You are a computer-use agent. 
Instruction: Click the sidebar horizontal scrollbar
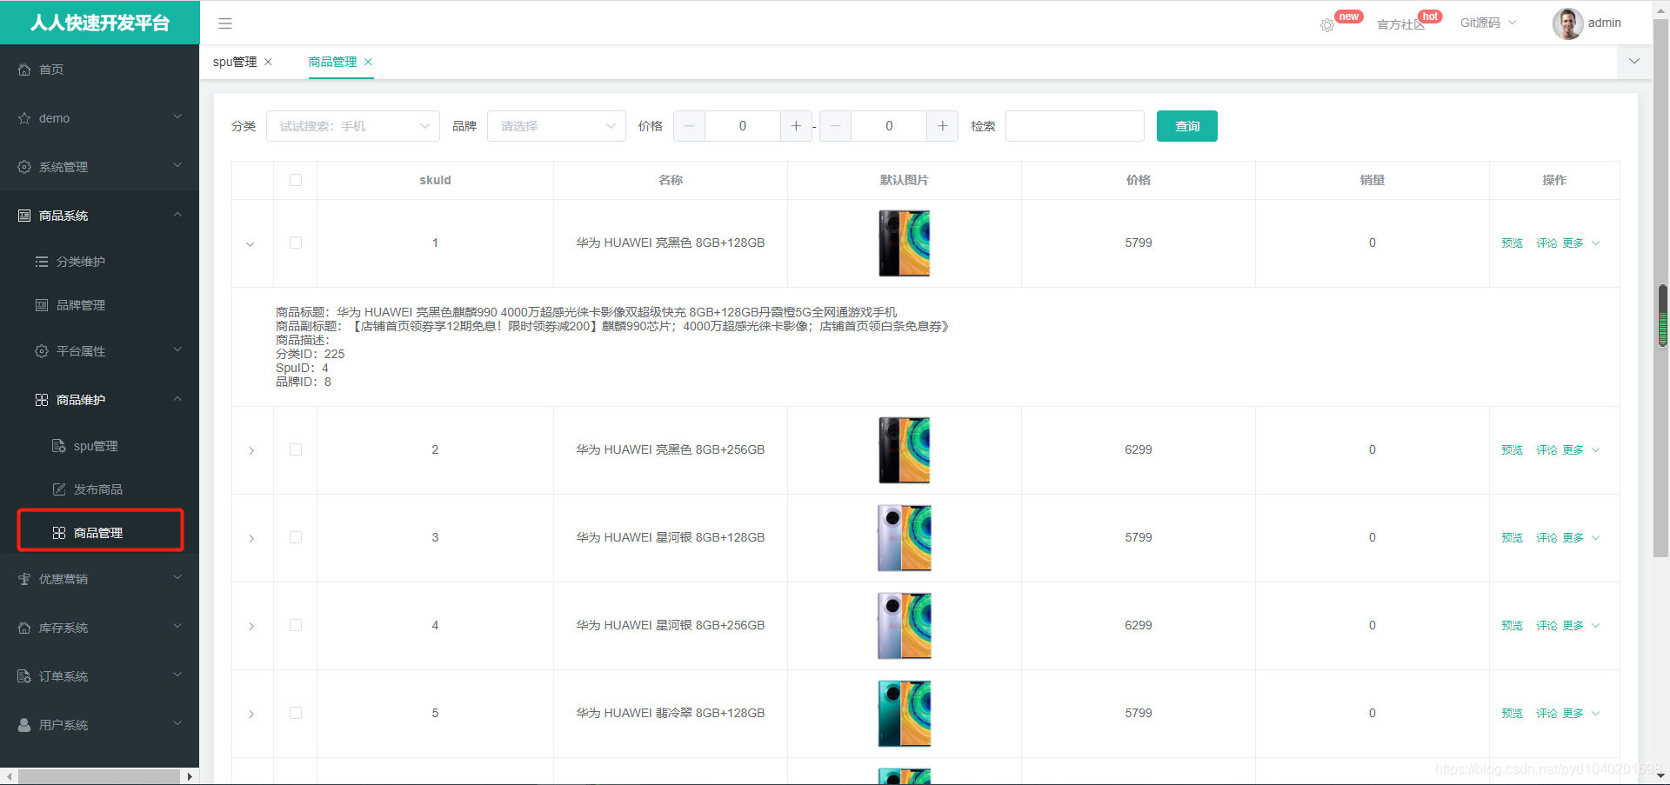[99, 776]
